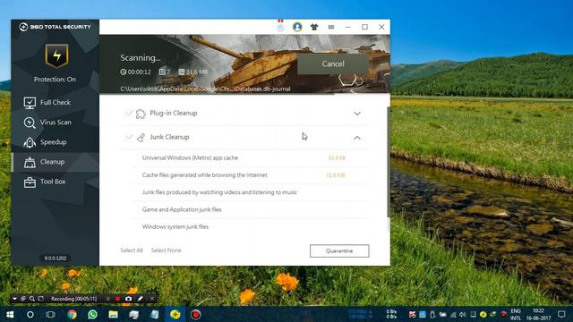Open the Windows Start menu
This screenshot has width=573, height=322.
pos(10,314)
